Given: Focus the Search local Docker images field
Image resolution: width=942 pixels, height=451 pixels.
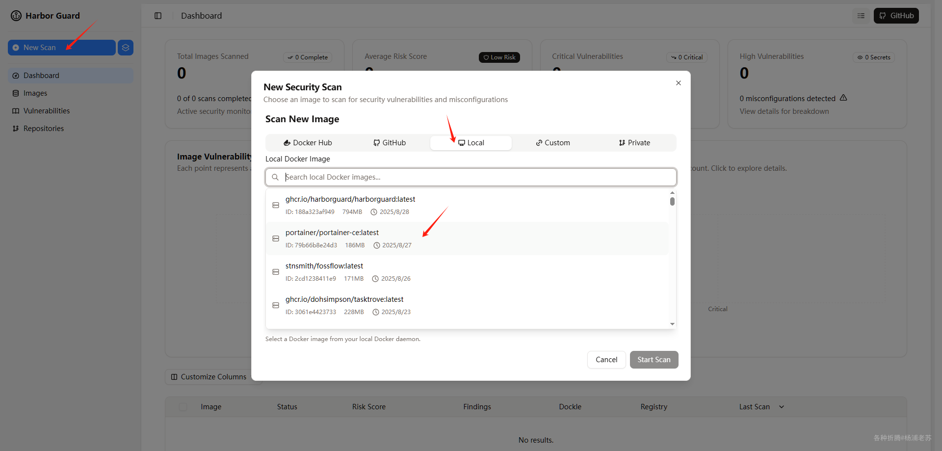Looking at the screenshot, I should (471, 177).
